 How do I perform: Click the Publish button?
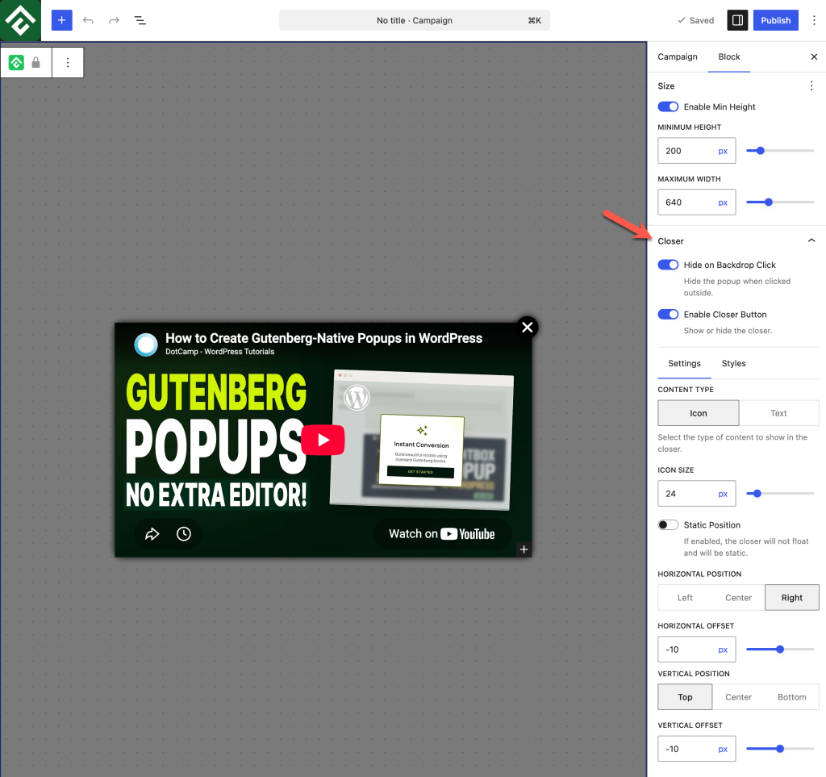point(775,20)
